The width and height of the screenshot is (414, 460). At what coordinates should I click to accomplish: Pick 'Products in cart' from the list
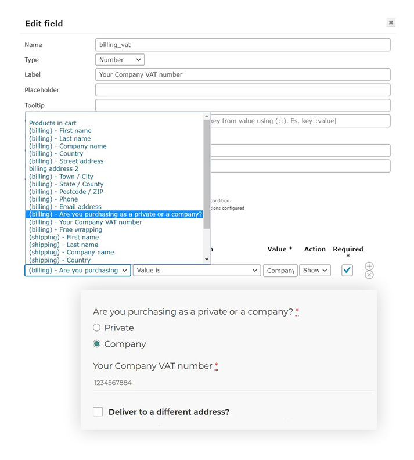(x=53, y=123)
